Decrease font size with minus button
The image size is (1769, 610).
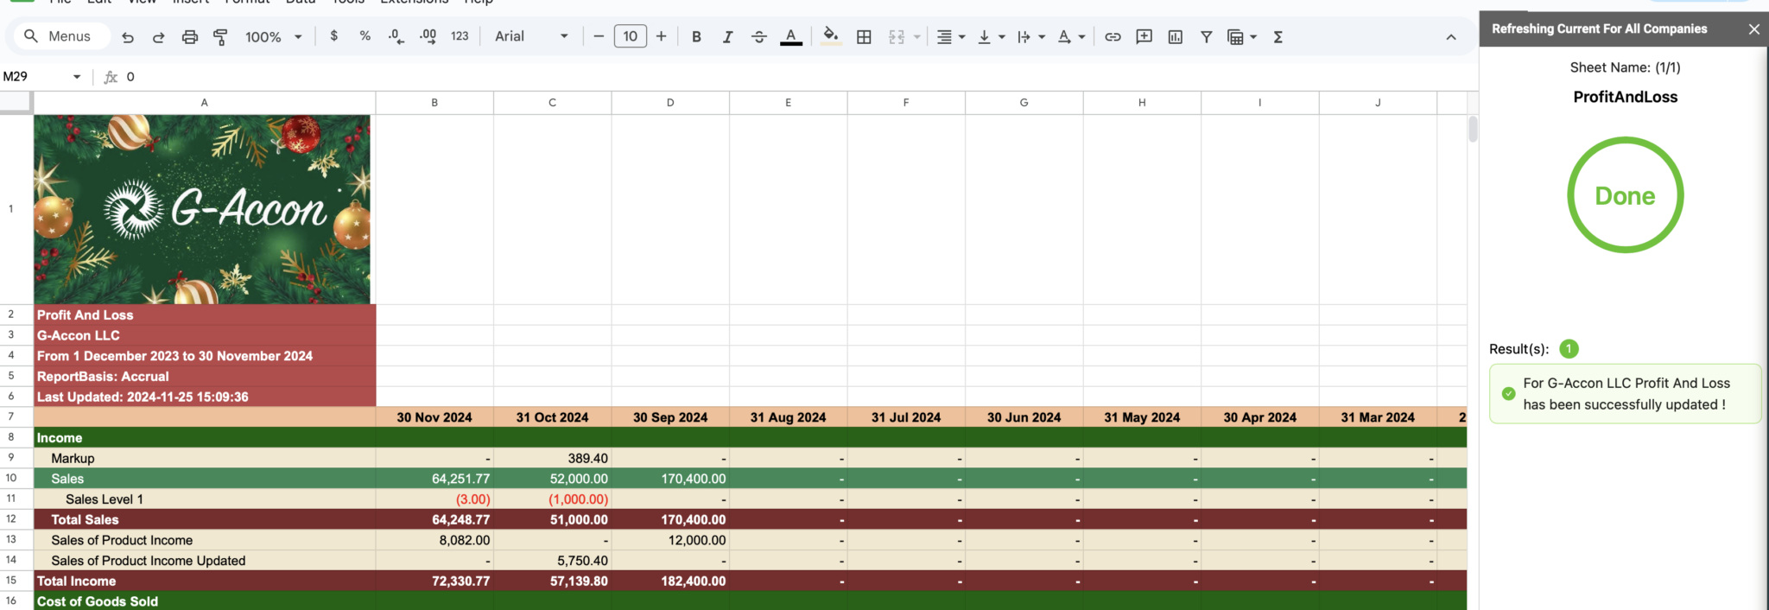point(599,36)
